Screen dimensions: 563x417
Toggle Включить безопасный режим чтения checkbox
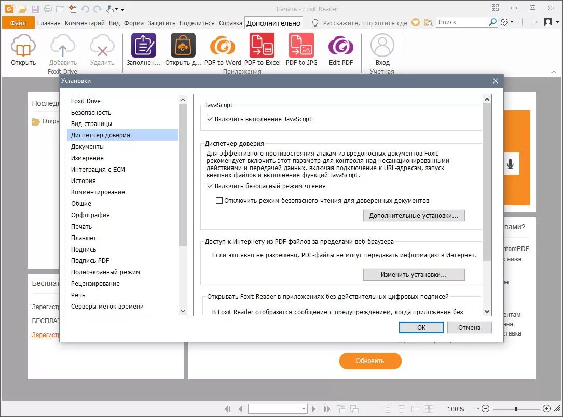tap(210, 186)
